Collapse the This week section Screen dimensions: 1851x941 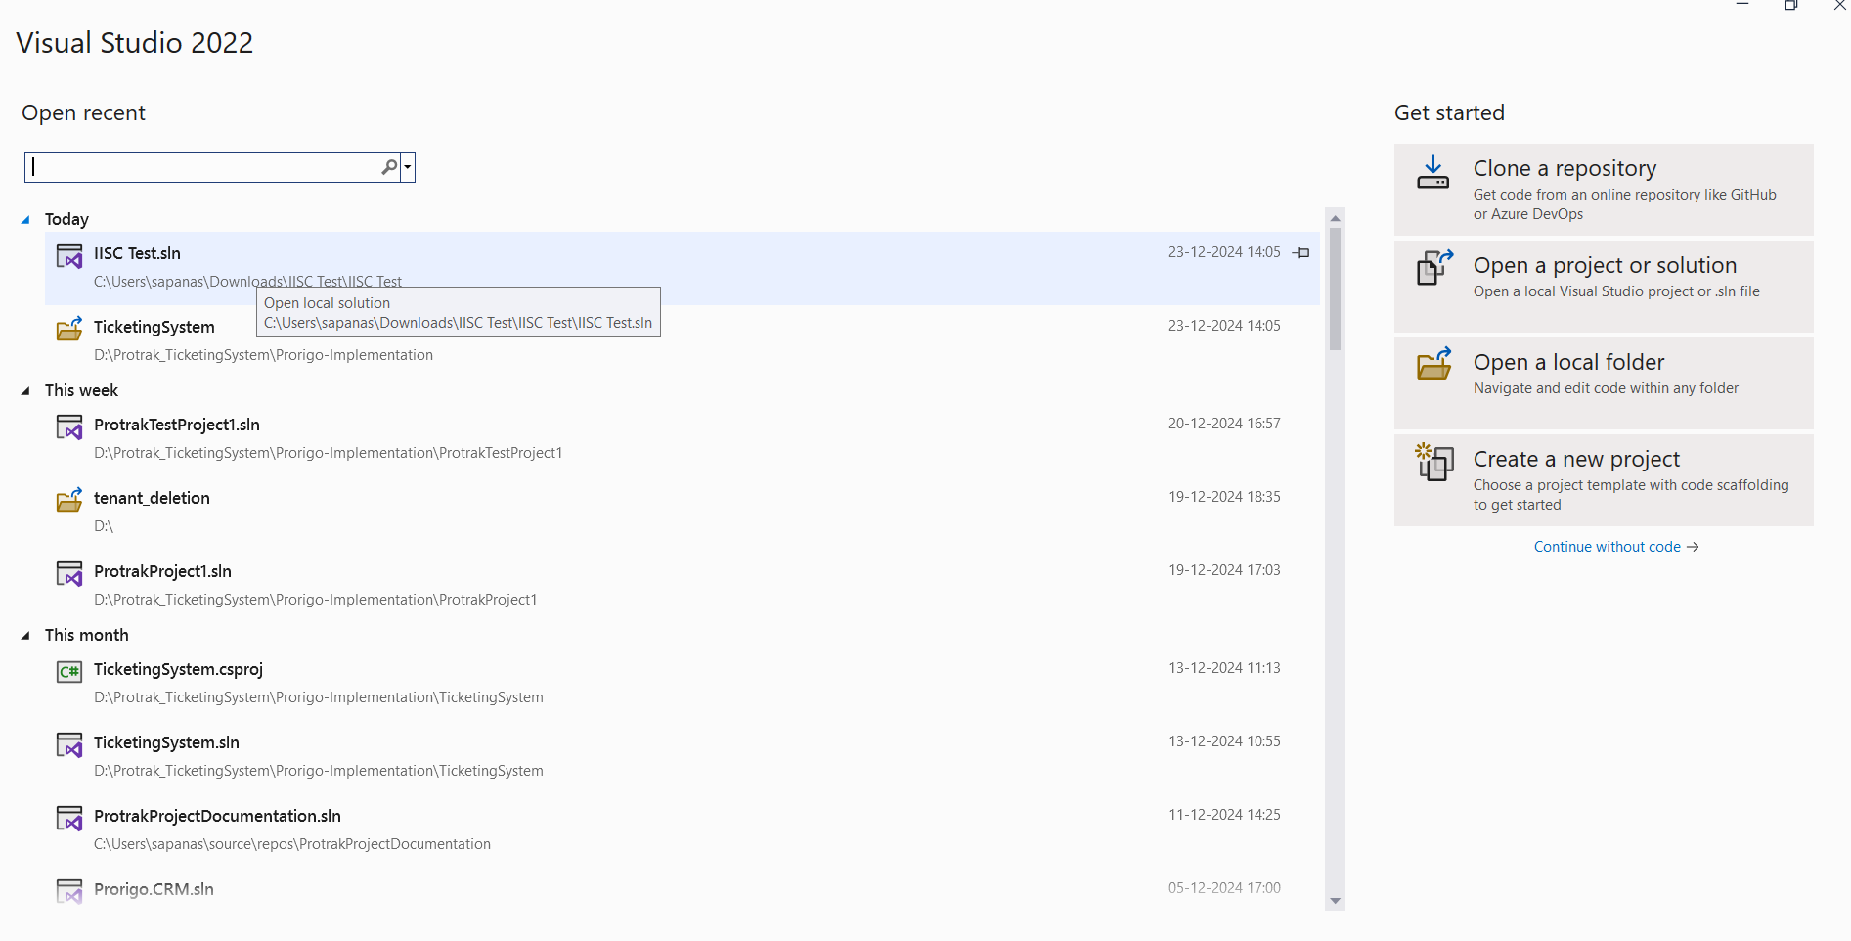tap(25, 390)
